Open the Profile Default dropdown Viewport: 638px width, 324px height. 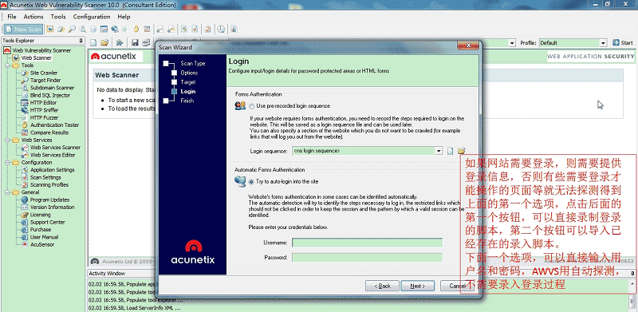(603, 43)
